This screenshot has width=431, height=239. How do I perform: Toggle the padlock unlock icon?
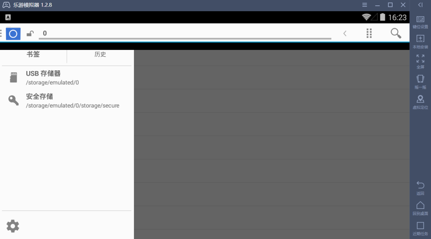tap(30, 34)
